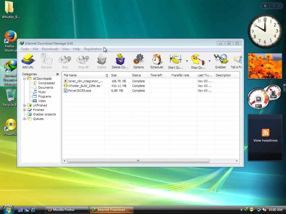This screenshot has width=286, height=214.
Task: Sort by File Name column header
Action: coord(83,75)
